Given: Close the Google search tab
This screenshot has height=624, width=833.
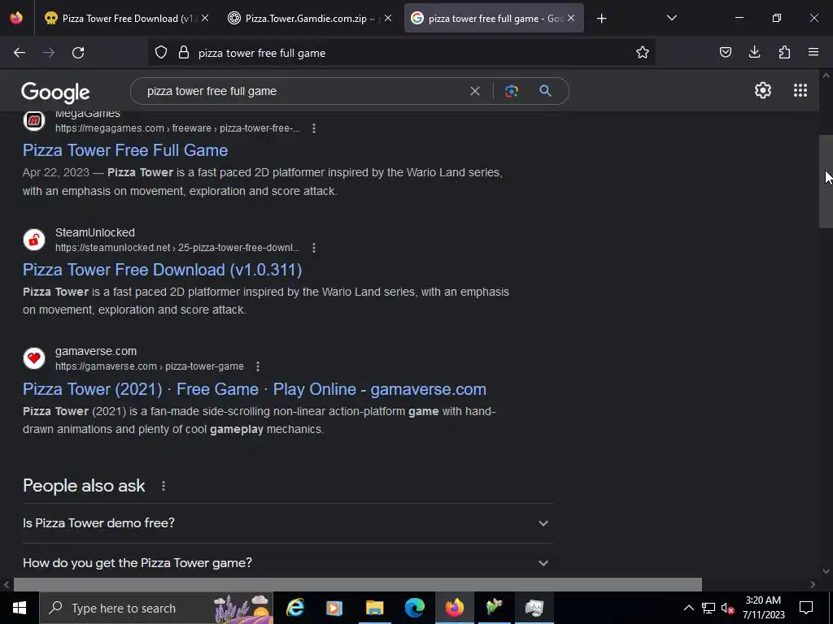Looking at the screenshot, I should pyautogui.click(x=571, y=18).
